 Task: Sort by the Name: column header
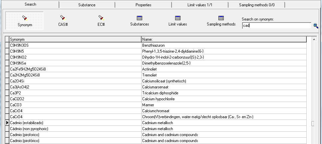[223, 39]
